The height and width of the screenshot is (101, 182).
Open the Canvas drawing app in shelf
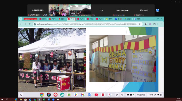pos(110,95)
